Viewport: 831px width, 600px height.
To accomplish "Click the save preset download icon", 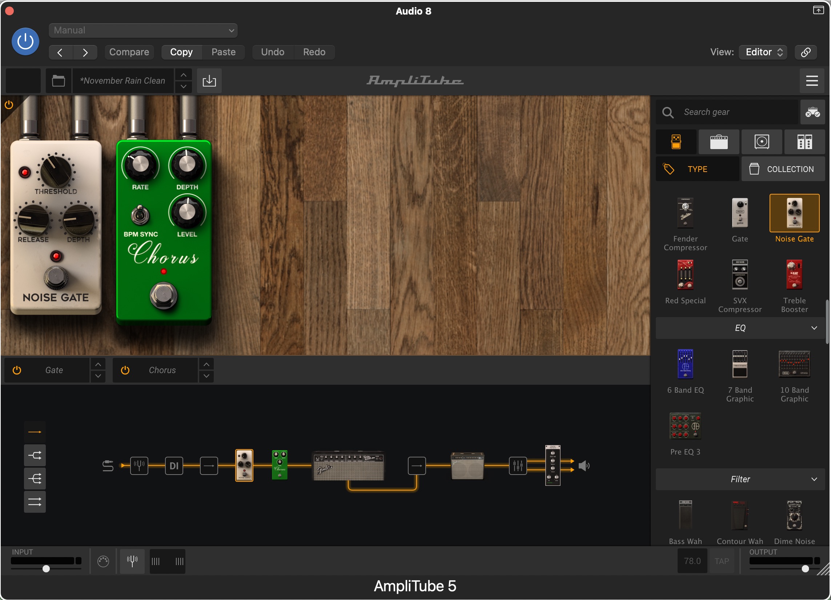I will pos(209,81).
